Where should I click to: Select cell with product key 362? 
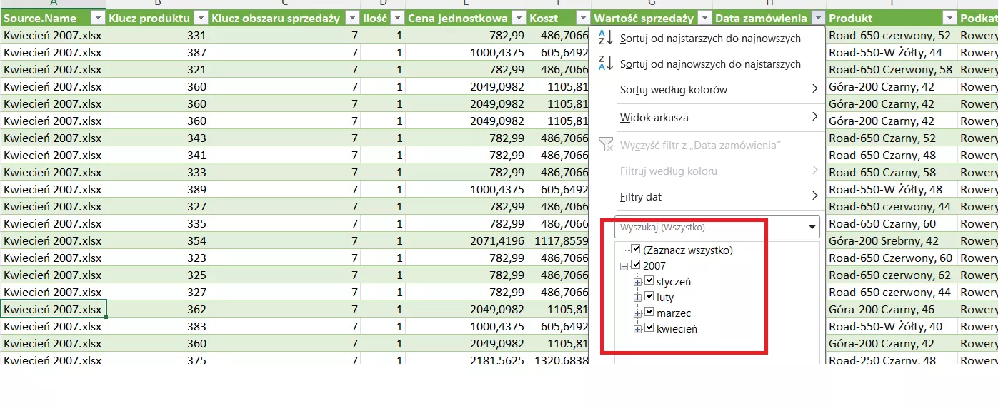click(157, 309)
